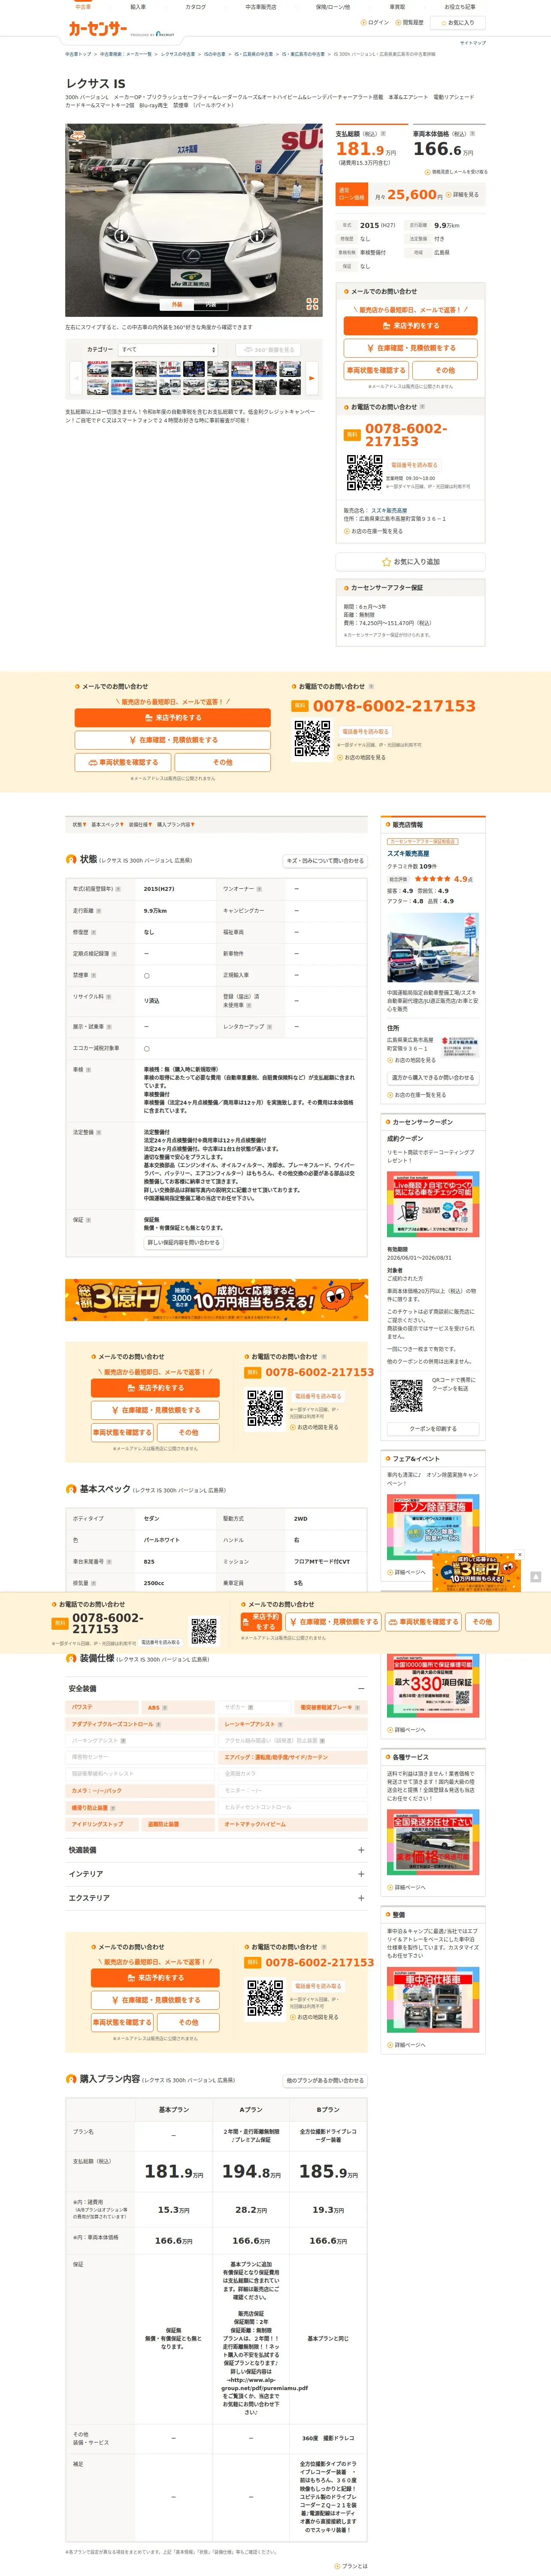
Task: Click 他のプランがあるか問い合わせる button
Action: pyautogui.click(x=325, y=2081)
